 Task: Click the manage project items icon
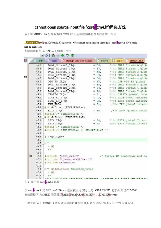(53, 55)
